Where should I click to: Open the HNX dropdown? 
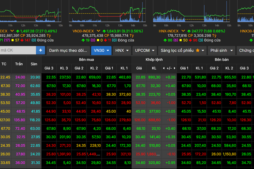click(122, 50)
